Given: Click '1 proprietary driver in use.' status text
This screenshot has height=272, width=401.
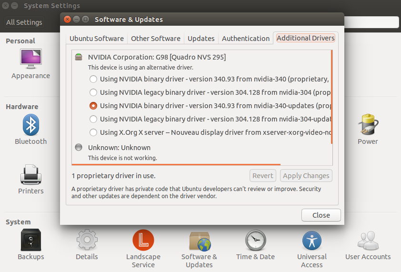Looking at the screenshot, I should click(x=113, y=176).
